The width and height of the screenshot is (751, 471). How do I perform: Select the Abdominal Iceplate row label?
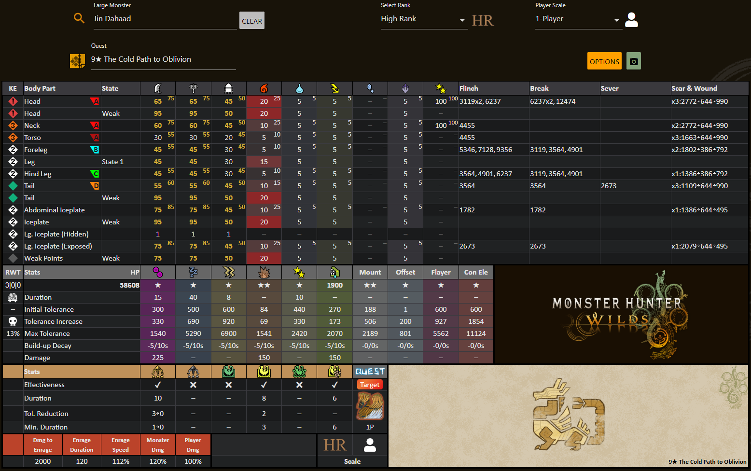(x=55, y=210)
